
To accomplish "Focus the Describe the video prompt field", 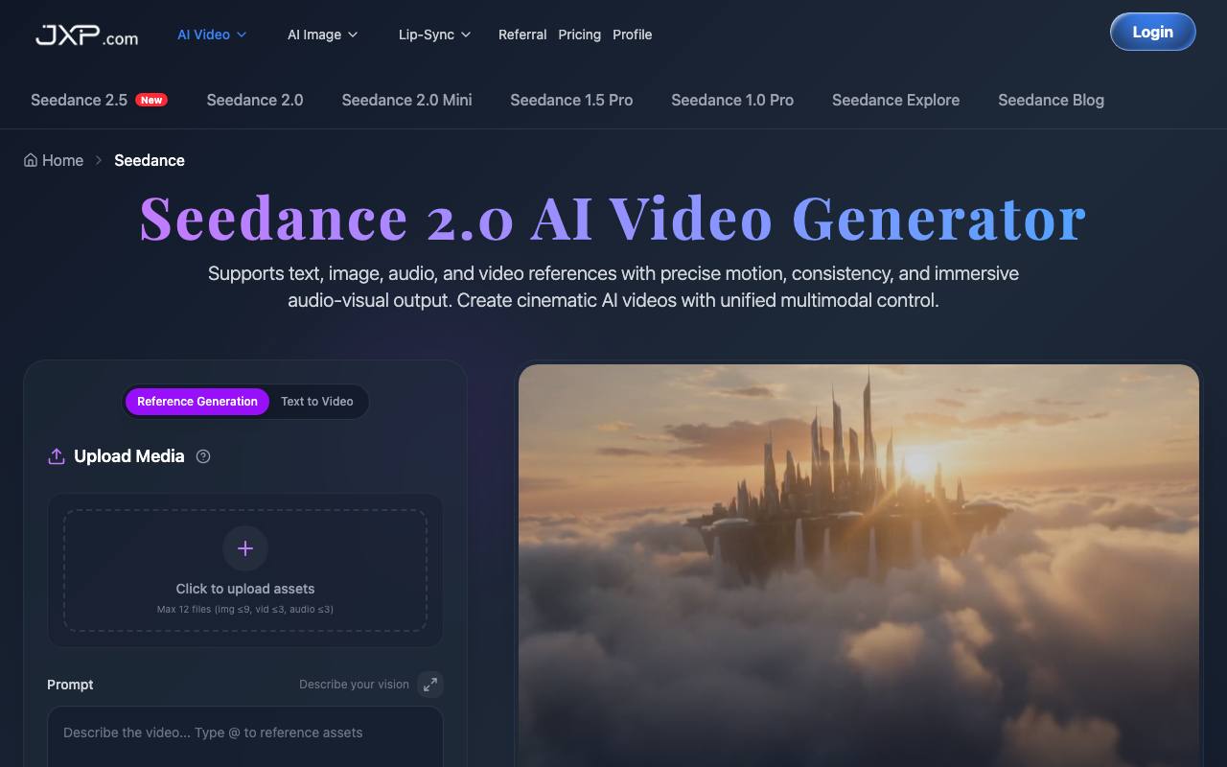I will [245, 737].
